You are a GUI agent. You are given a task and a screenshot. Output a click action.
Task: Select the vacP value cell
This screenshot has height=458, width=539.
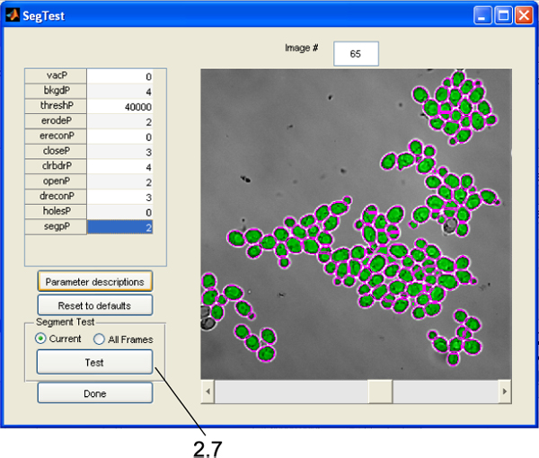click(119, 76)
